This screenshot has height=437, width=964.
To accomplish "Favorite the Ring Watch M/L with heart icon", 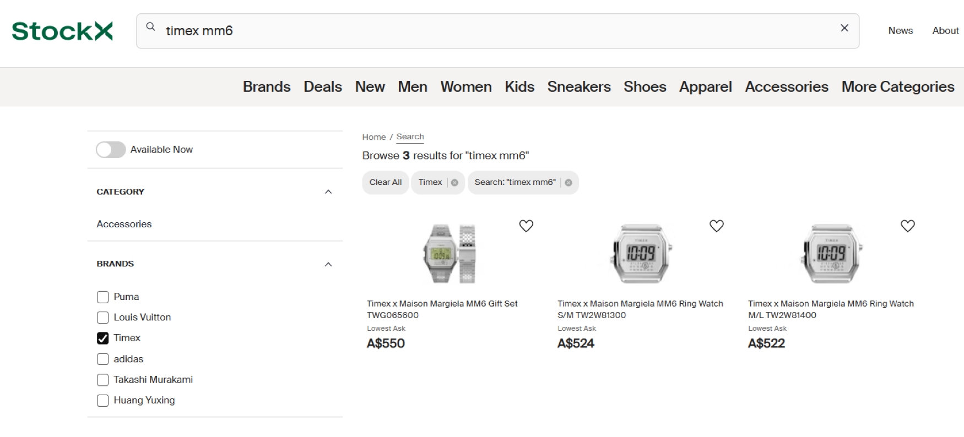I will [908, 226].
